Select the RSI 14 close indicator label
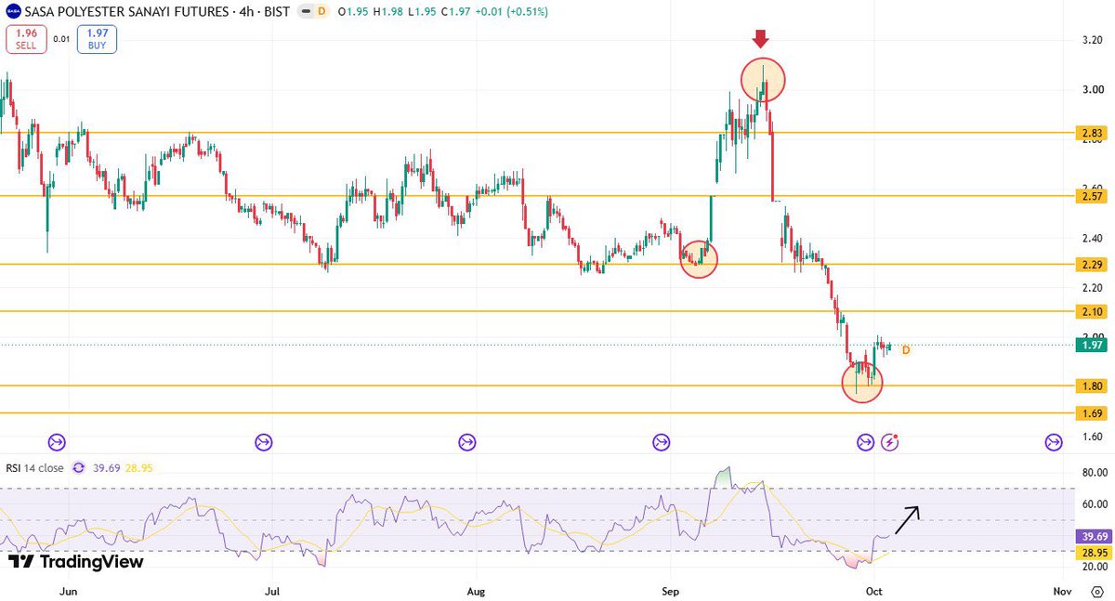1115x601 pixels. coord(33,468)
